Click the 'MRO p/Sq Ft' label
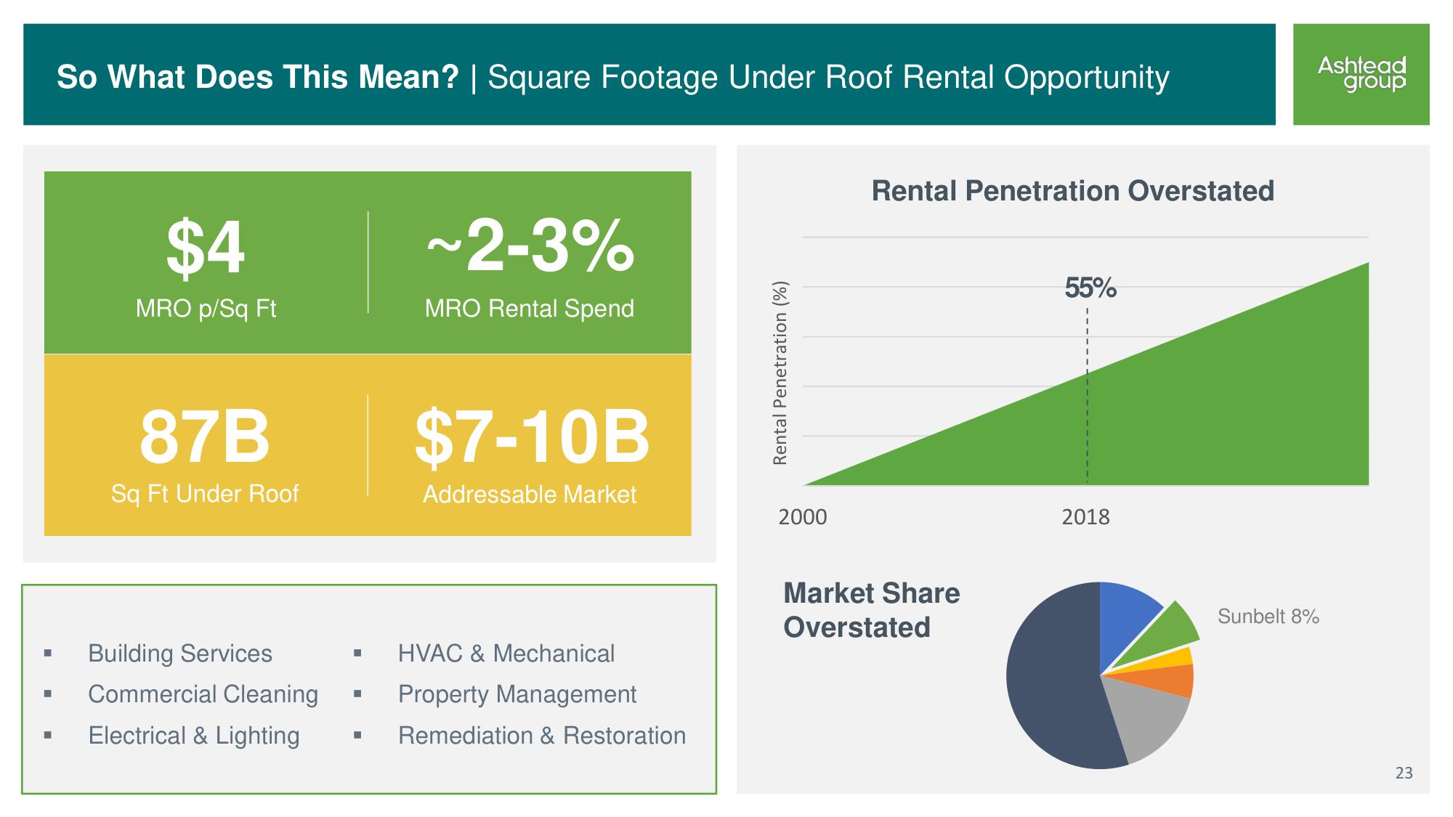 point(206,309)
